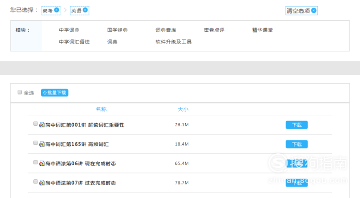Click the 26.1M size value
Image resolution: width=360 pixels, height=198 pixels.
182,125
